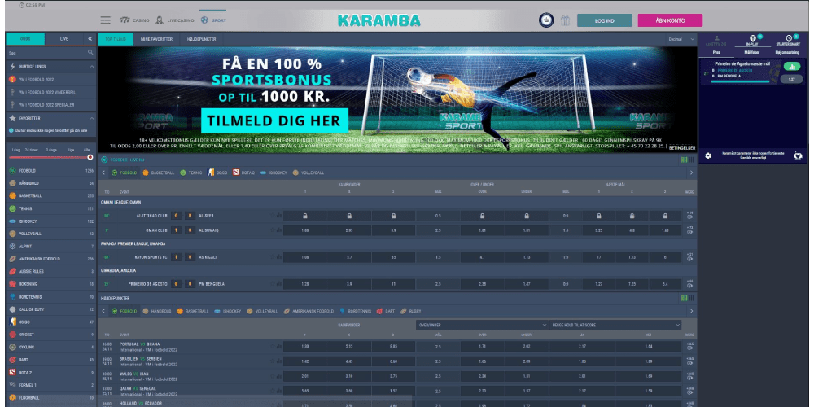Open the betslip settings gear
The width and height of the screenshot is (814, 407).
707,155
